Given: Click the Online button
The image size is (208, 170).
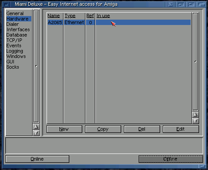Looking at the screenshot, I should pyautogui.click(x=37, y=159).
